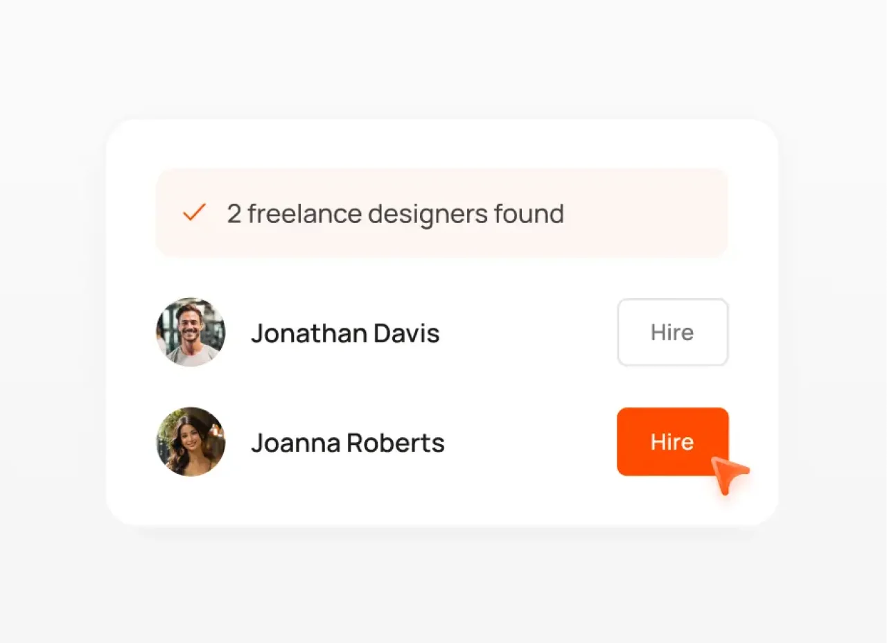Select the Jonathan Davis name label

[x=345, y=333]
